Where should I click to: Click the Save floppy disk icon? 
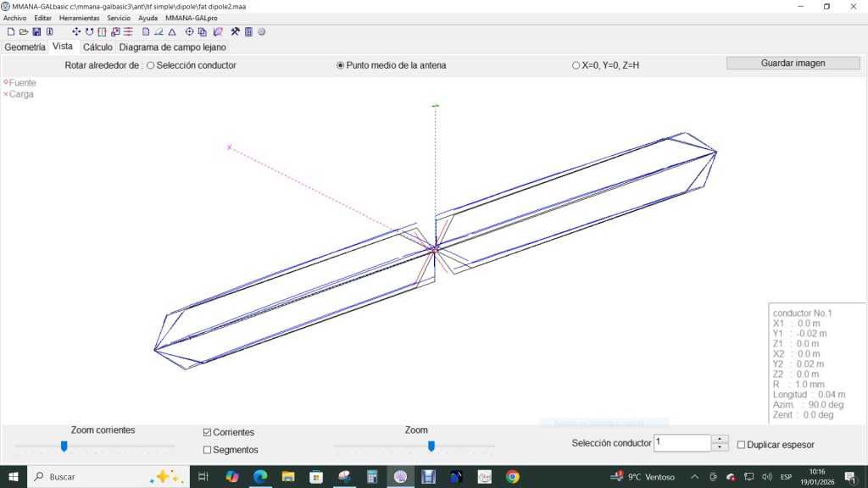click(x=36, y=31)
